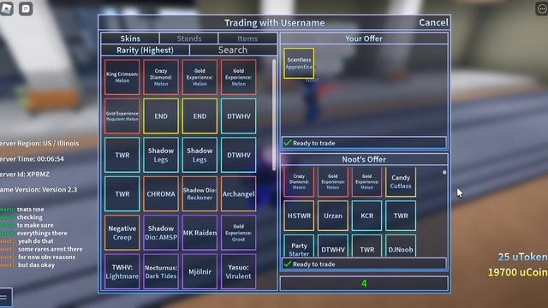Inspect Urzan in Noot's Offer
Viewport: 548px width, 308px height.
[x=333, y=216]
